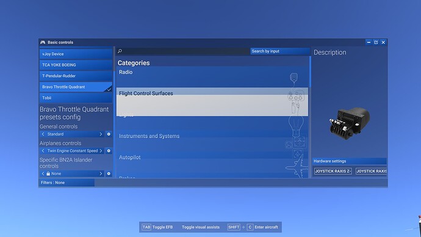
Task: Open the Radio category
Action: coord(212,76)
